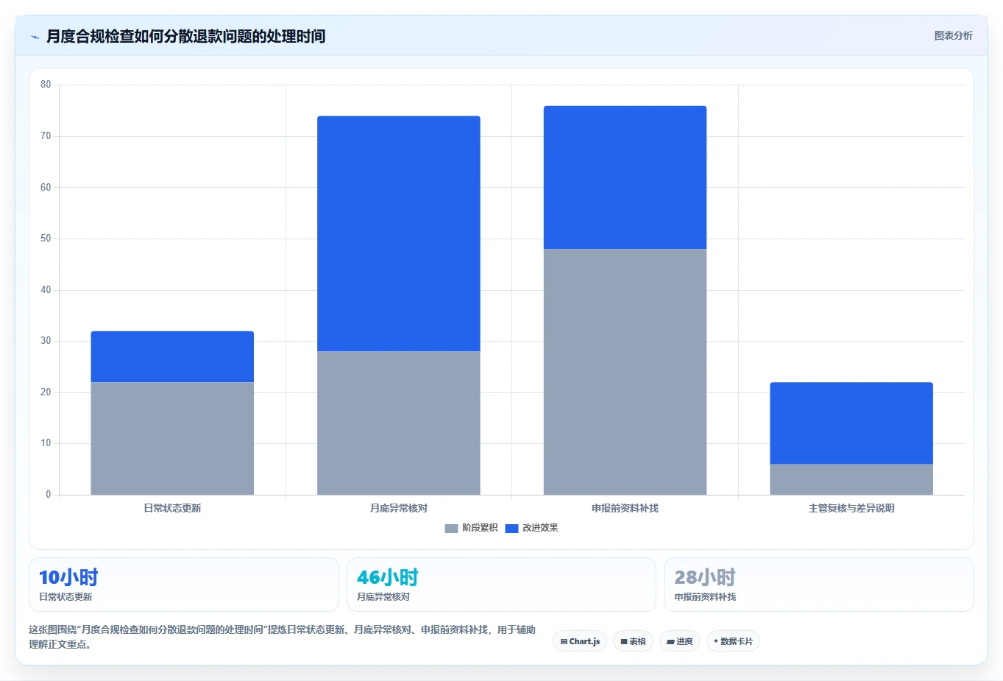Image resolution: width=1003 pixels, height=681 pixels.
Task: Click the y-axis value 80
Action: click(46, 85)
